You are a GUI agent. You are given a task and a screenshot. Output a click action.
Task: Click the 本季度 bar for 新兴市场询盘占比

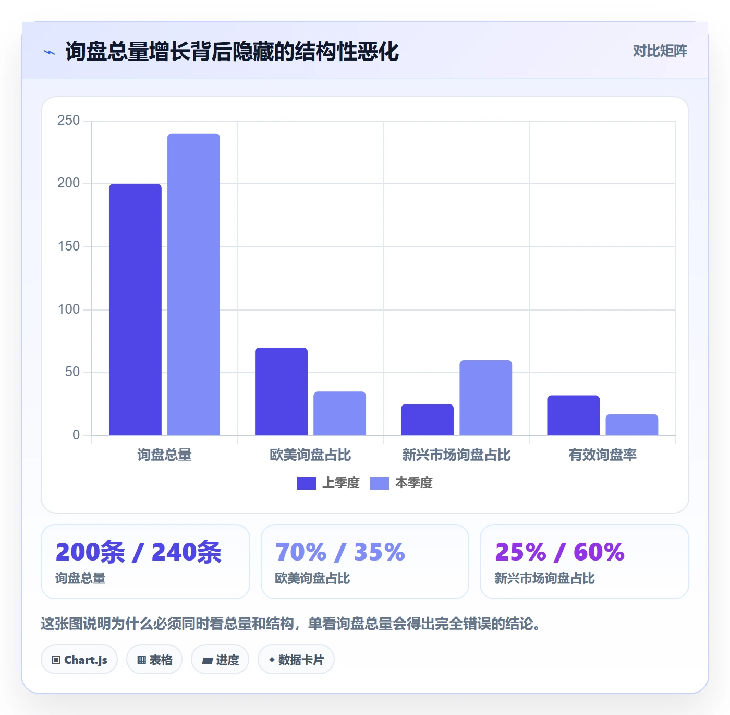point(485,398)
